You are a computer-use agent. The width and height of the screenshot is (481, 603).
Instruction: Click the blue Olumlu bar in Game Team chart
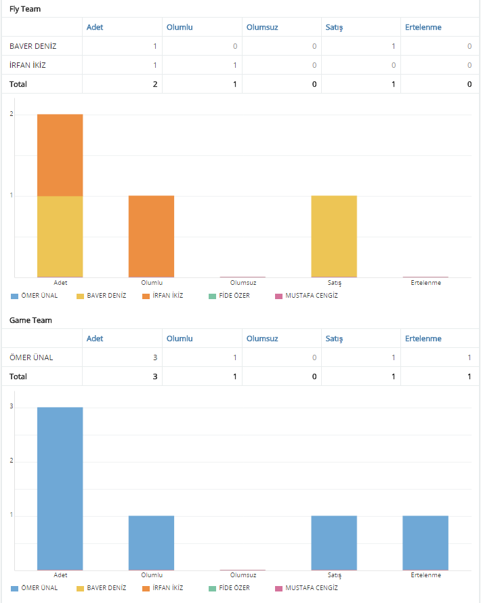[151, 543]
